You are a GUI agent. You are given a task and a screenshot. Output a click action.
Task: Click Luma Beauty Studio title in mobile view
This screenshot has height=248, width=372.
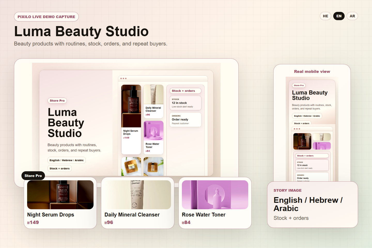310,95
